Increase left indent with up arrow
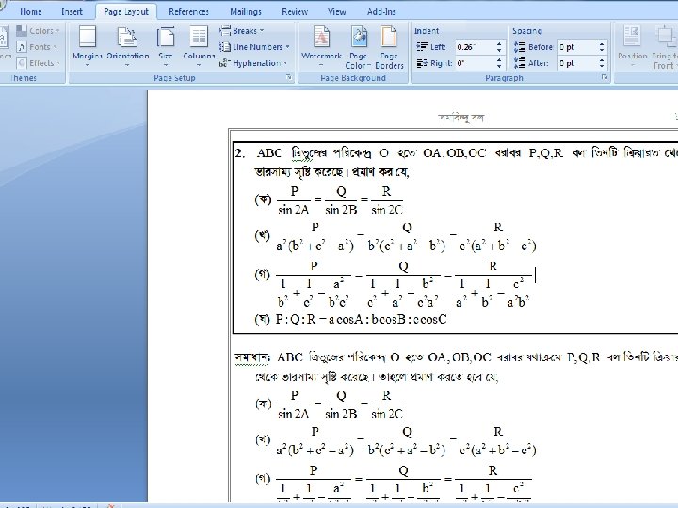The height and width of the screenshot is (508, 678). tap(499, 43)
